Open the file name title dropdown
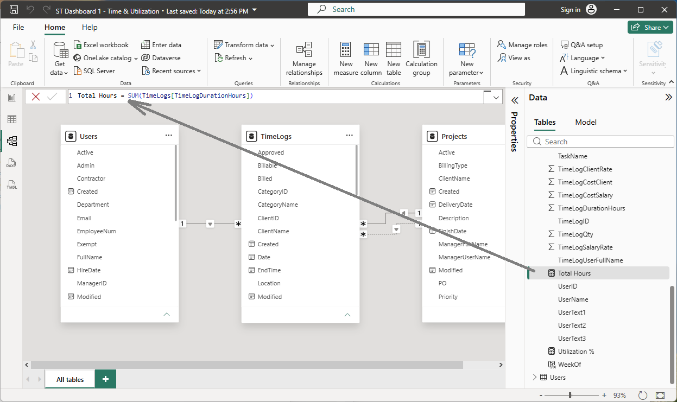The width and height of the screenshot is (677, 402). (255, 10)
